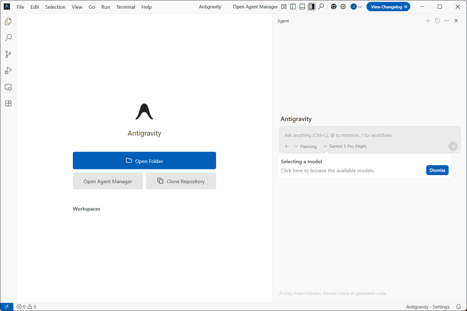Click Antigravity - Settings in status bar
The height and width of the screenshot is (311, 467).
(x=428, y=307)
